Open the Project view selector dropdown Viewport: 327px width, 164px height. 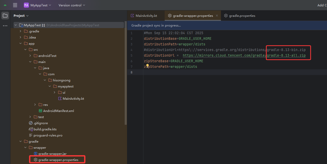pos(21,16)
